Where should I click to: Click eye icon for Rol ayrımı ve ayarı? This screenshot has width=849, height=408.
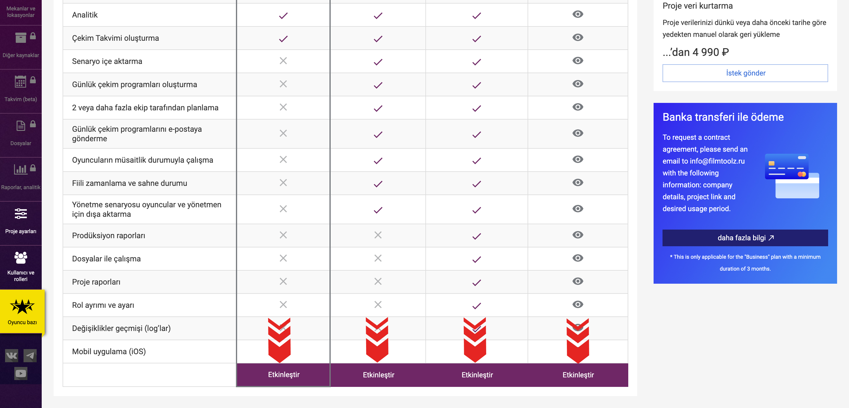pos(578,304)
